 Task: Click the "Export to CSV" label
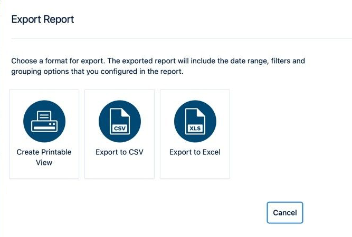click(x=119, y=152)
